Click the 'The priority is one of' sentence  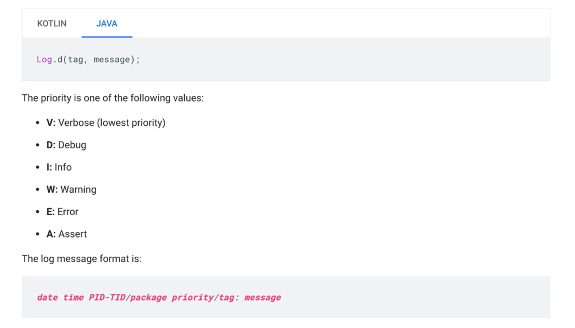112,98
